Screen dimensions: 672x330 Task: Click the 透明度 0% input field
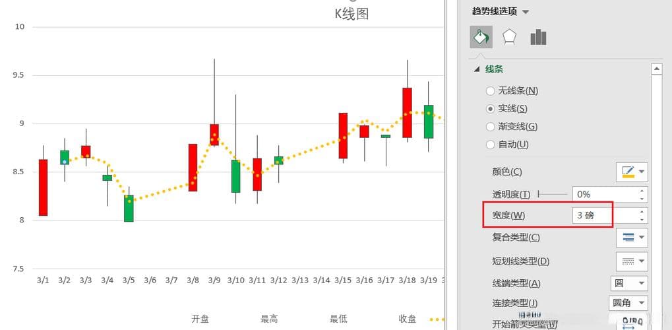pos(604,195)
